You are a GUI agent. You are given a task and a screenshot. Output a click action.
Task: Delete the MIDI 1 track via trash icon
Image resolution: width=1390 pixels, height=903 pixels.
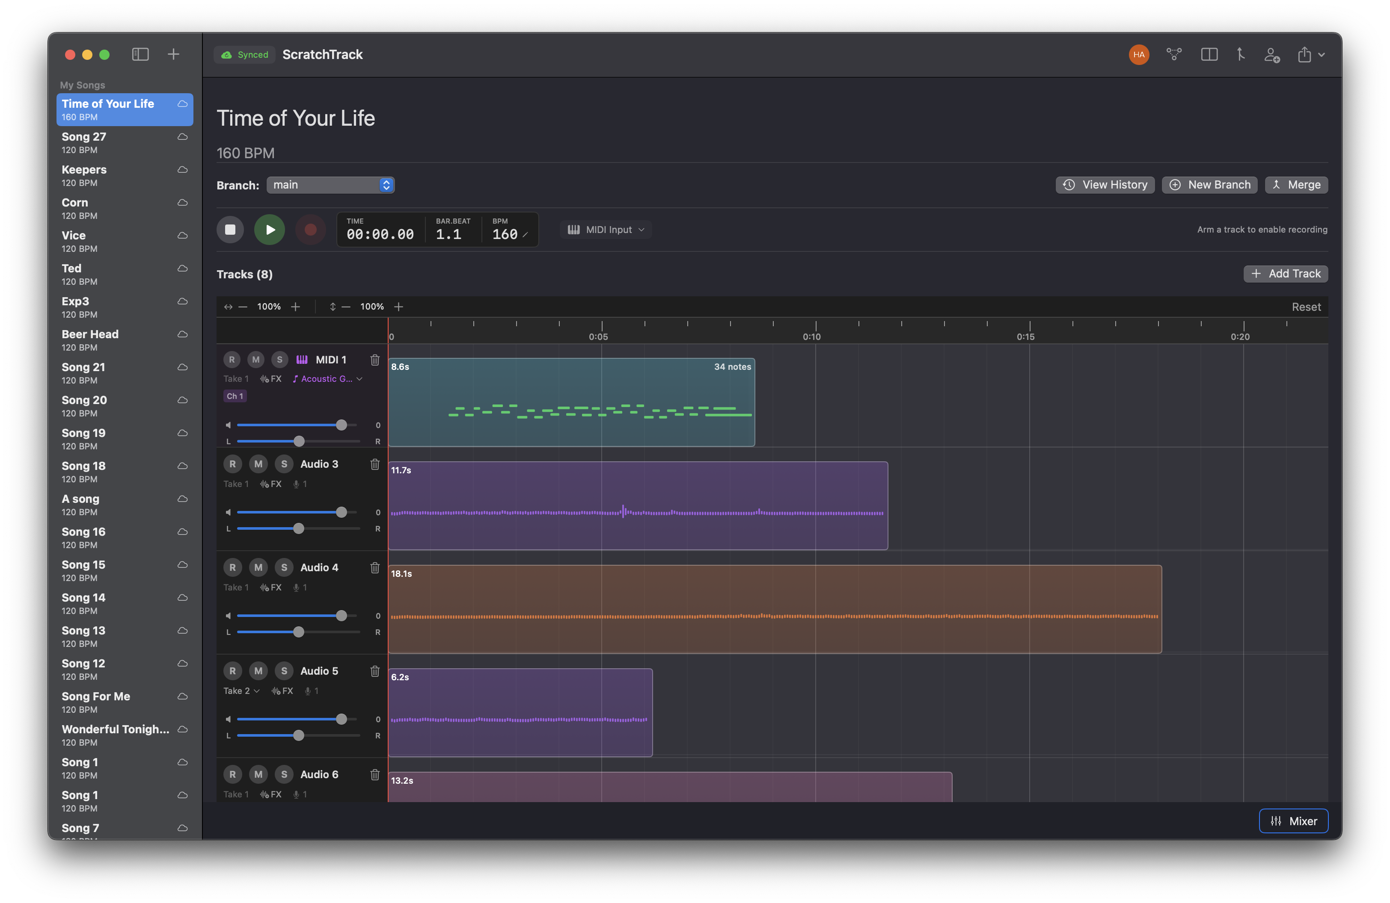click(x=374, y=360)
